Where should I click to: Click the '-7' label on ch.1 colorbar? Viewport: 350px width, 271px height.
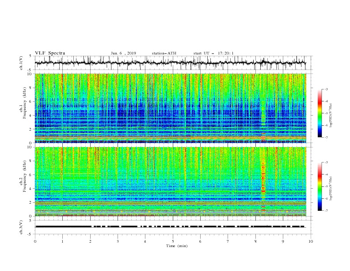[326, 137]
